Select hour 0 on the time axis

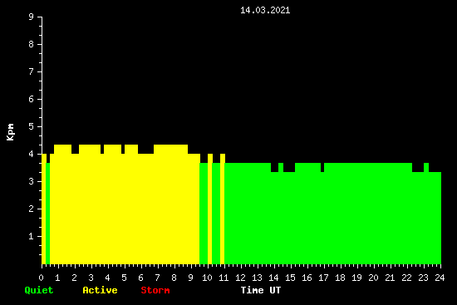[41, 278]
